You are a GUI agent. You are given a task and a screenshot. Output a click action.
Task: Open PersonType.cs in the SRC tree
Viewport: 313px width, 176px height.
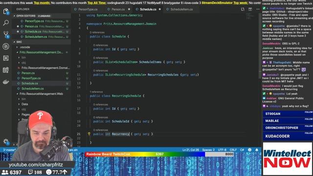(31, 78)
